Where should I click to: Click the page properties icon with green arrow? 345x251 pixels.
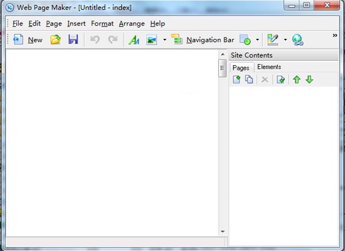tap(281, 80)
